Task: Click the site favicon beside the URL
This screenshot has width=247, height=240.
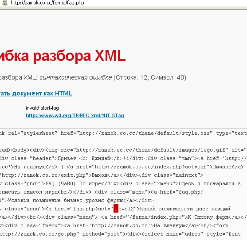Action: [x=4, y=3]
